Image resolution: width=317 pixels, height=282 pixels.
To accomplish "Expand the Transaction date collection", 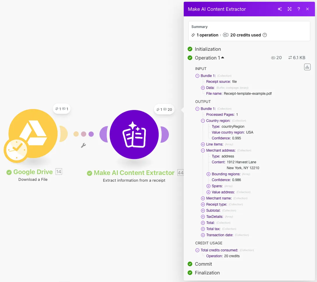I will coord(203,235).
